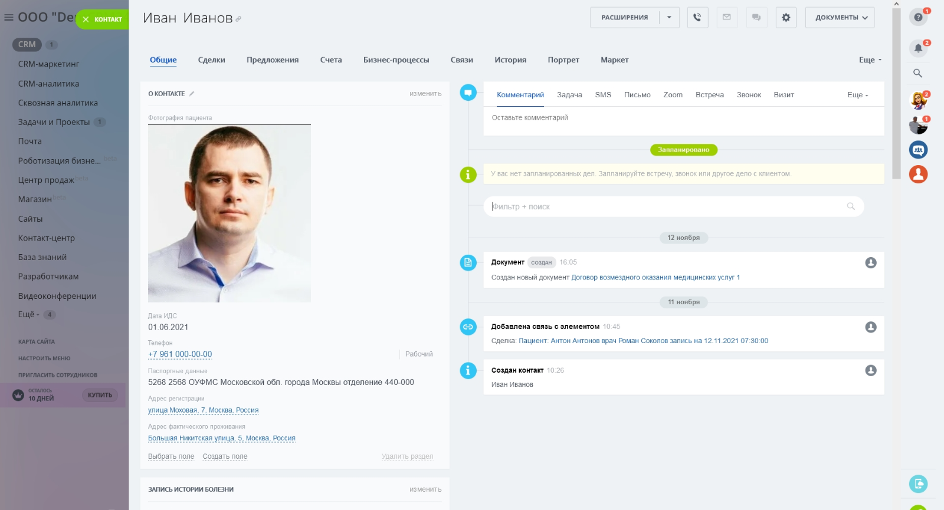Click the phone call icon in header
The width and height of the screenshot is (944, 510).
[x=697, y=18]
